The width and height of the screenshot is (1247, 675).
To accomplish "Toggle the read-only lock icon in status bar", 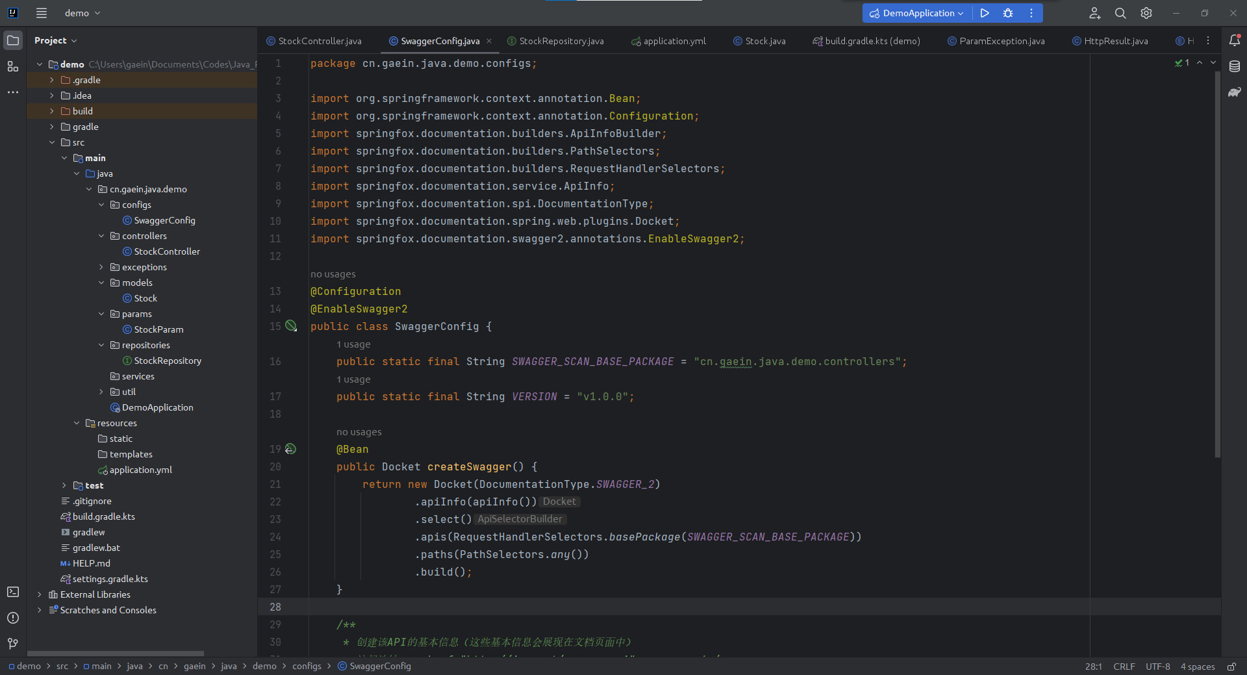I will click(1231, 667).
